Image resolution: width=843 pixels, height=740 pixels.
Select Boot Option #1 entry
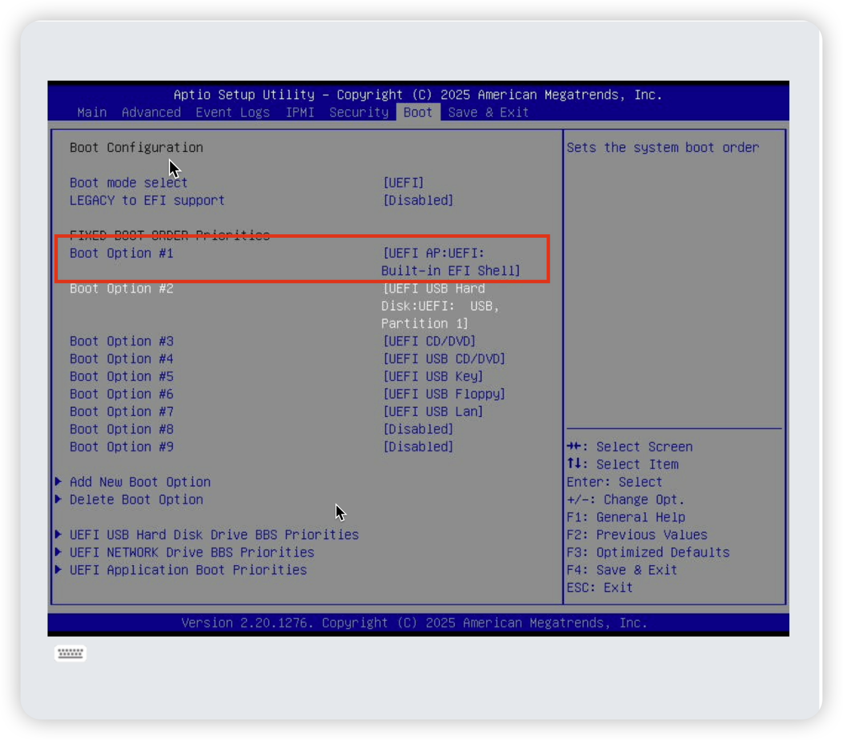point(121,253)
